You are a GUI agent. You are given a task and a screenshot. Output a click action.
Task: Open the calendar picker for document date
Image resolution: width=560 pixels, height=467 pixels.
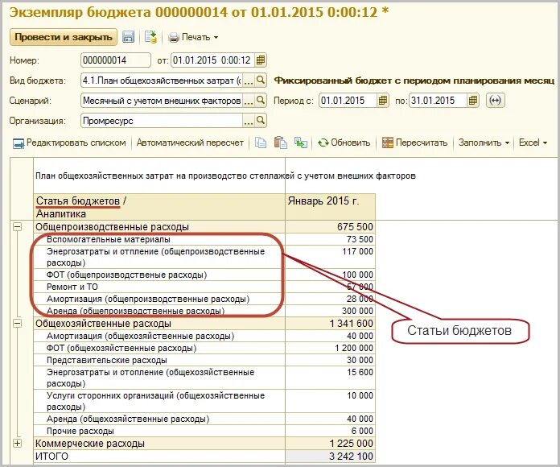point(261,60)
